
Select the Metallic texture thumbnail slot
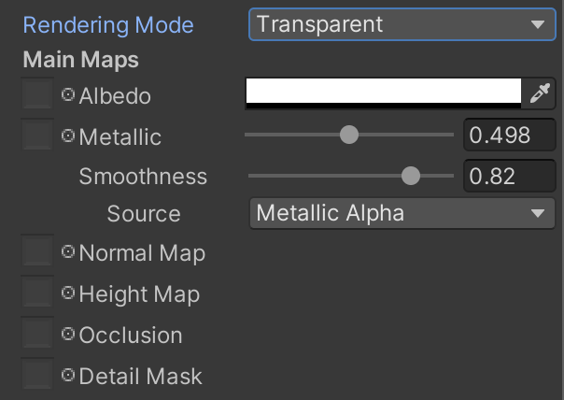(x=37, y=135)
